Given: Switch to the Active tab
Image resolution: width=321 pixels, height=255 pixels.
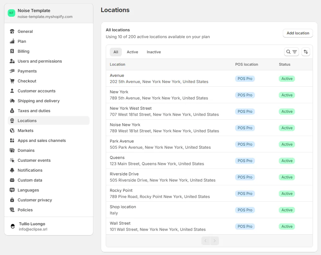Looking at the screenshot, I should [132, 52].
